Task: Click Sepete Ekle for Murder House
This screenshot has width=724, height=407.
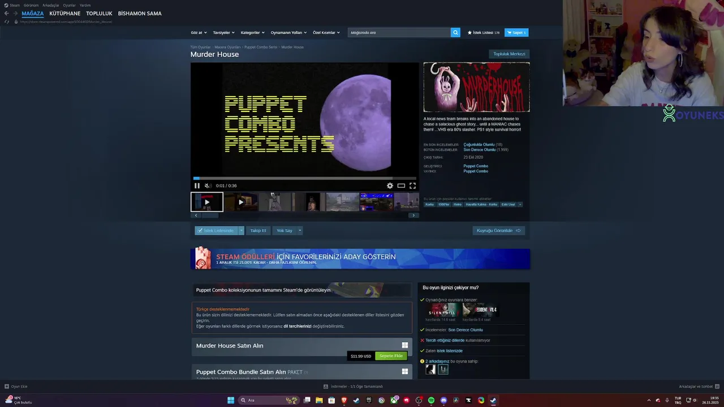Action: click(x=391, y=356)
